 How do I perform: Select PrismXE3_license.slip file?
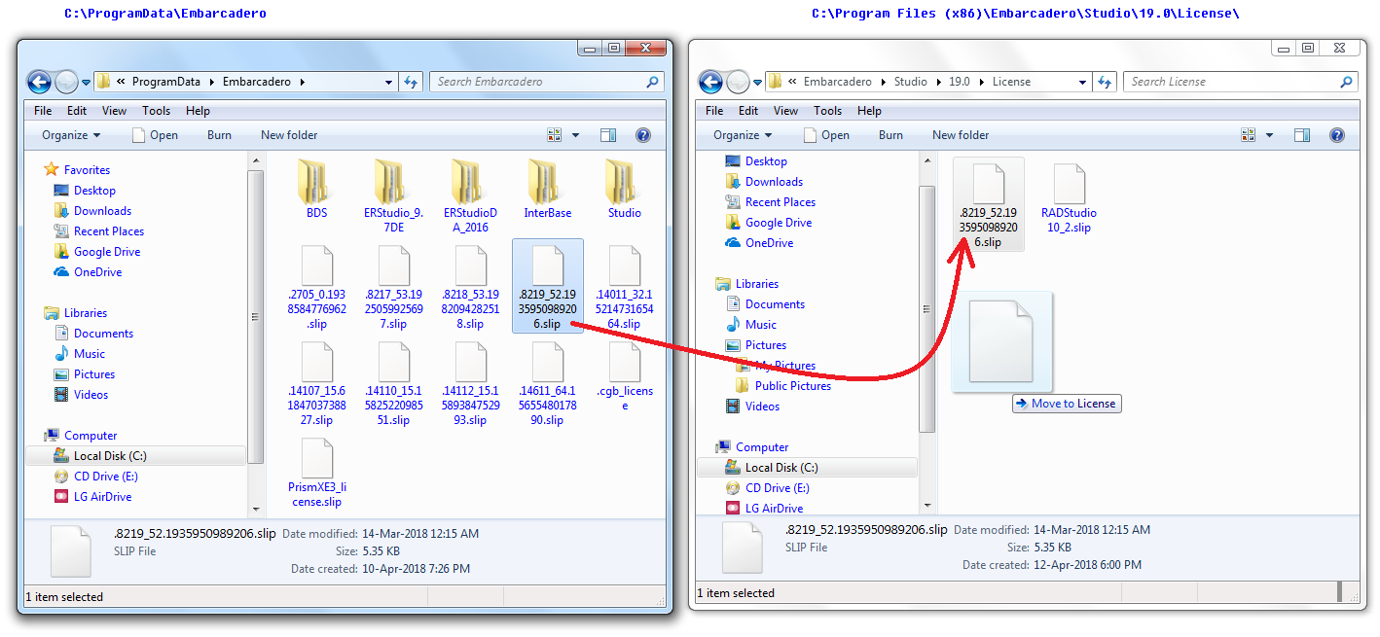coord(316,473)
